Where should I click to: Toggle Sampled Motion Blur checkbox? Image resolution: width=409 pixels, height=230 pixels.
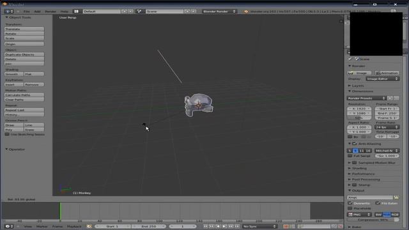[355, 162]
